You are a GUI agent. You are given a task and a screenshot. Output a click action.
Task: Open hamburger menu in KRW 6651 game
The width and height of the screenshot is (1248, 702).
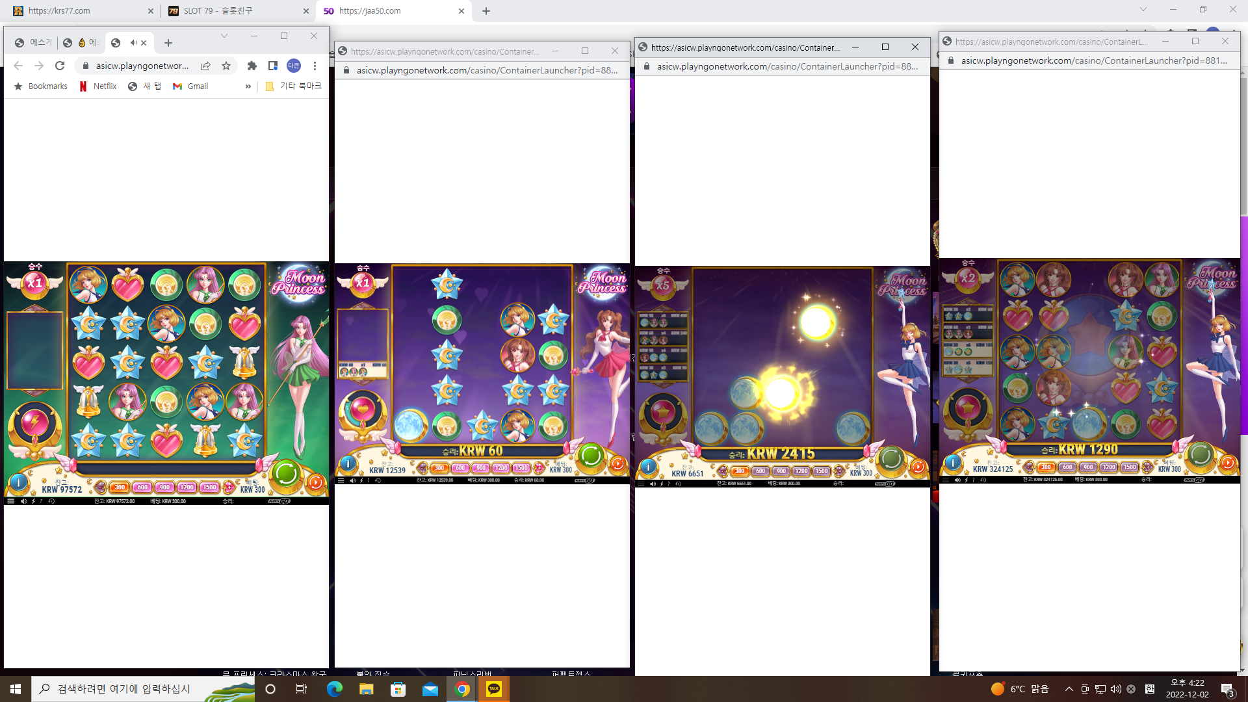click(641, 484)
